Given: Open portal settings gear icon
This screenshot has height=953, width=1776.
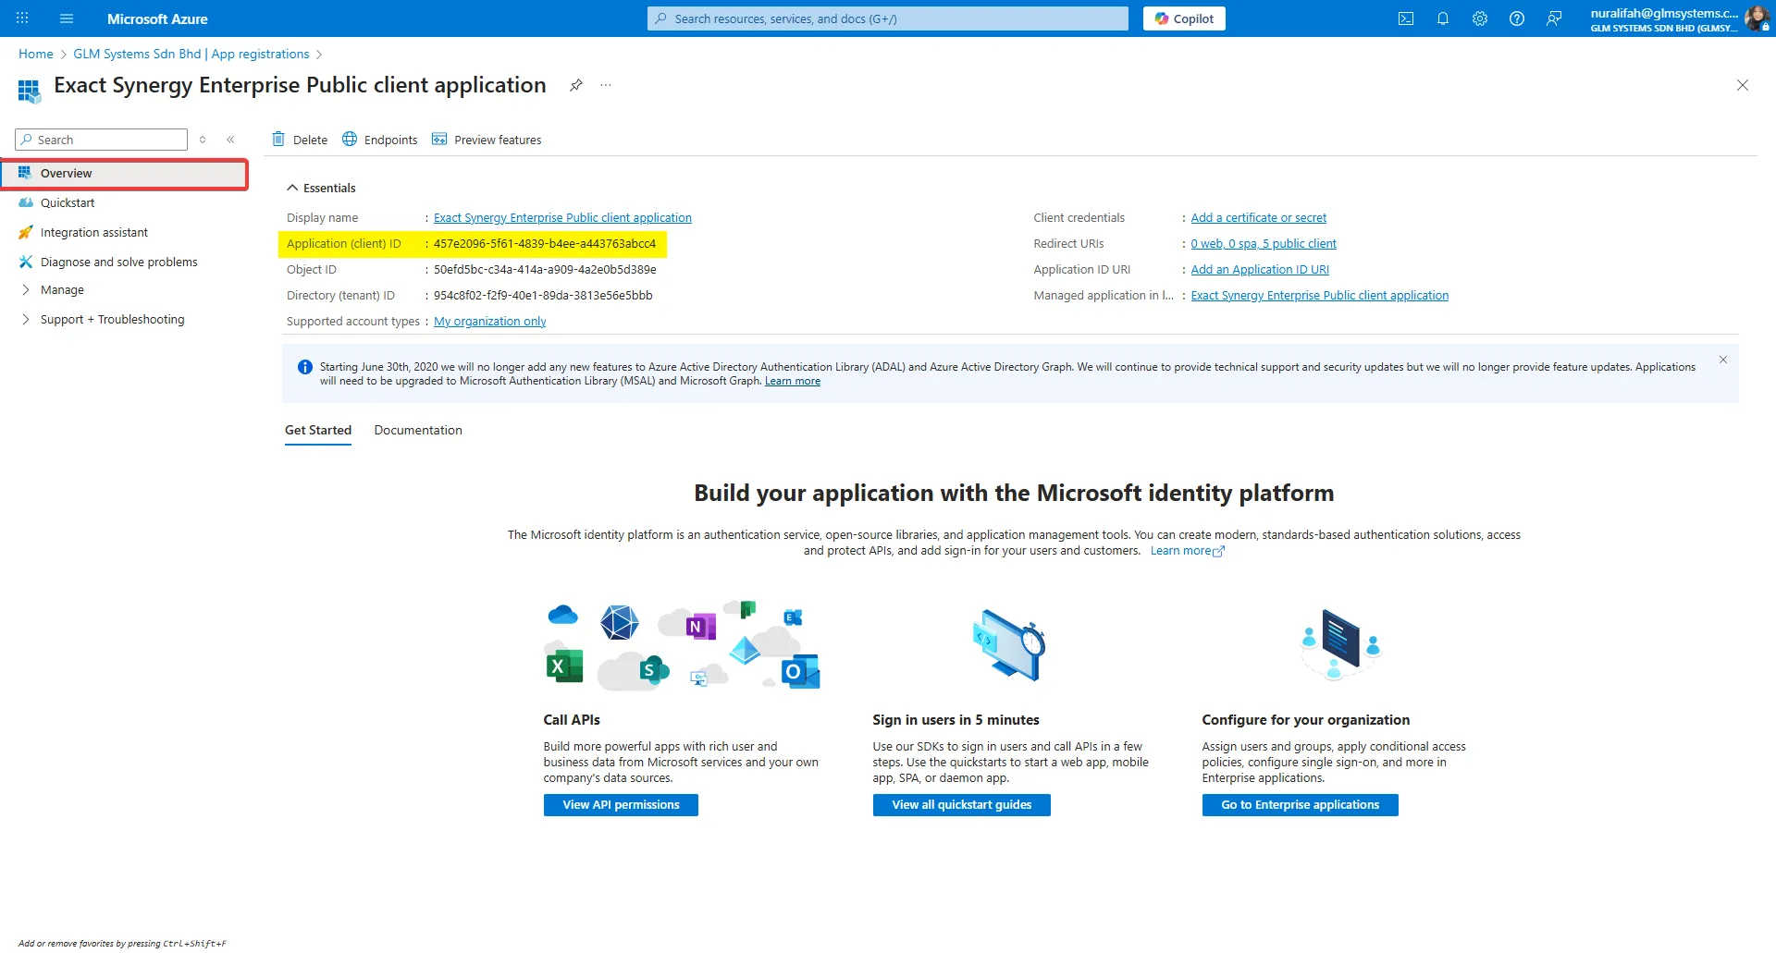Looking at the screenshot, I should [1479, 18].
